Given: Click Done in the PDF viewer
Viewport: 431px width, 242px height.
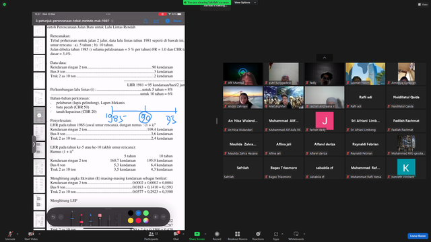Looking at the screenshot, I should [x=177, y=21].
